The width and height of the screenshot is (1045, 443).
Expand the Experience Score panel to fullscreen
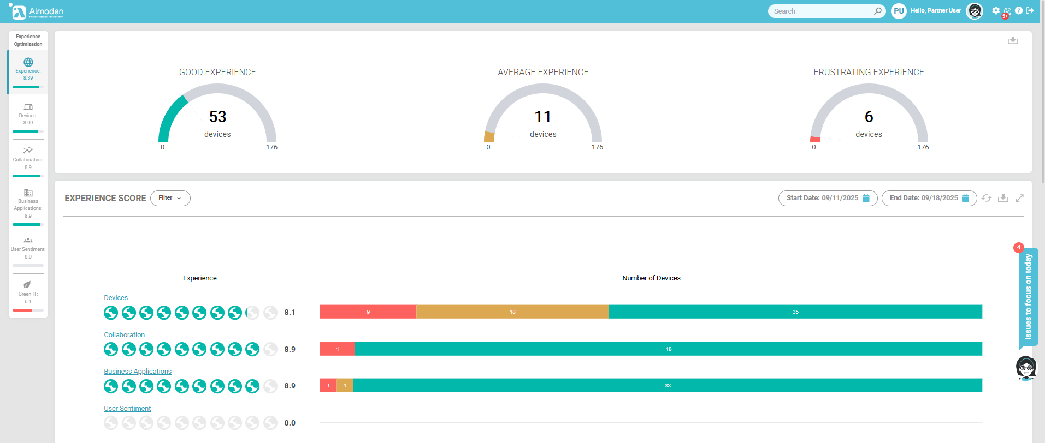[1020, 198]
